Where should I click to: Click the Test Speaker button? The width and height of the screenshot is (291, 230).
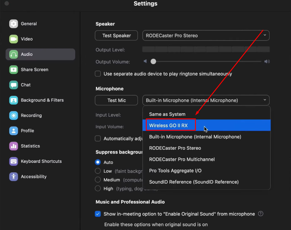pyautogui.click(x=116, y=35)
